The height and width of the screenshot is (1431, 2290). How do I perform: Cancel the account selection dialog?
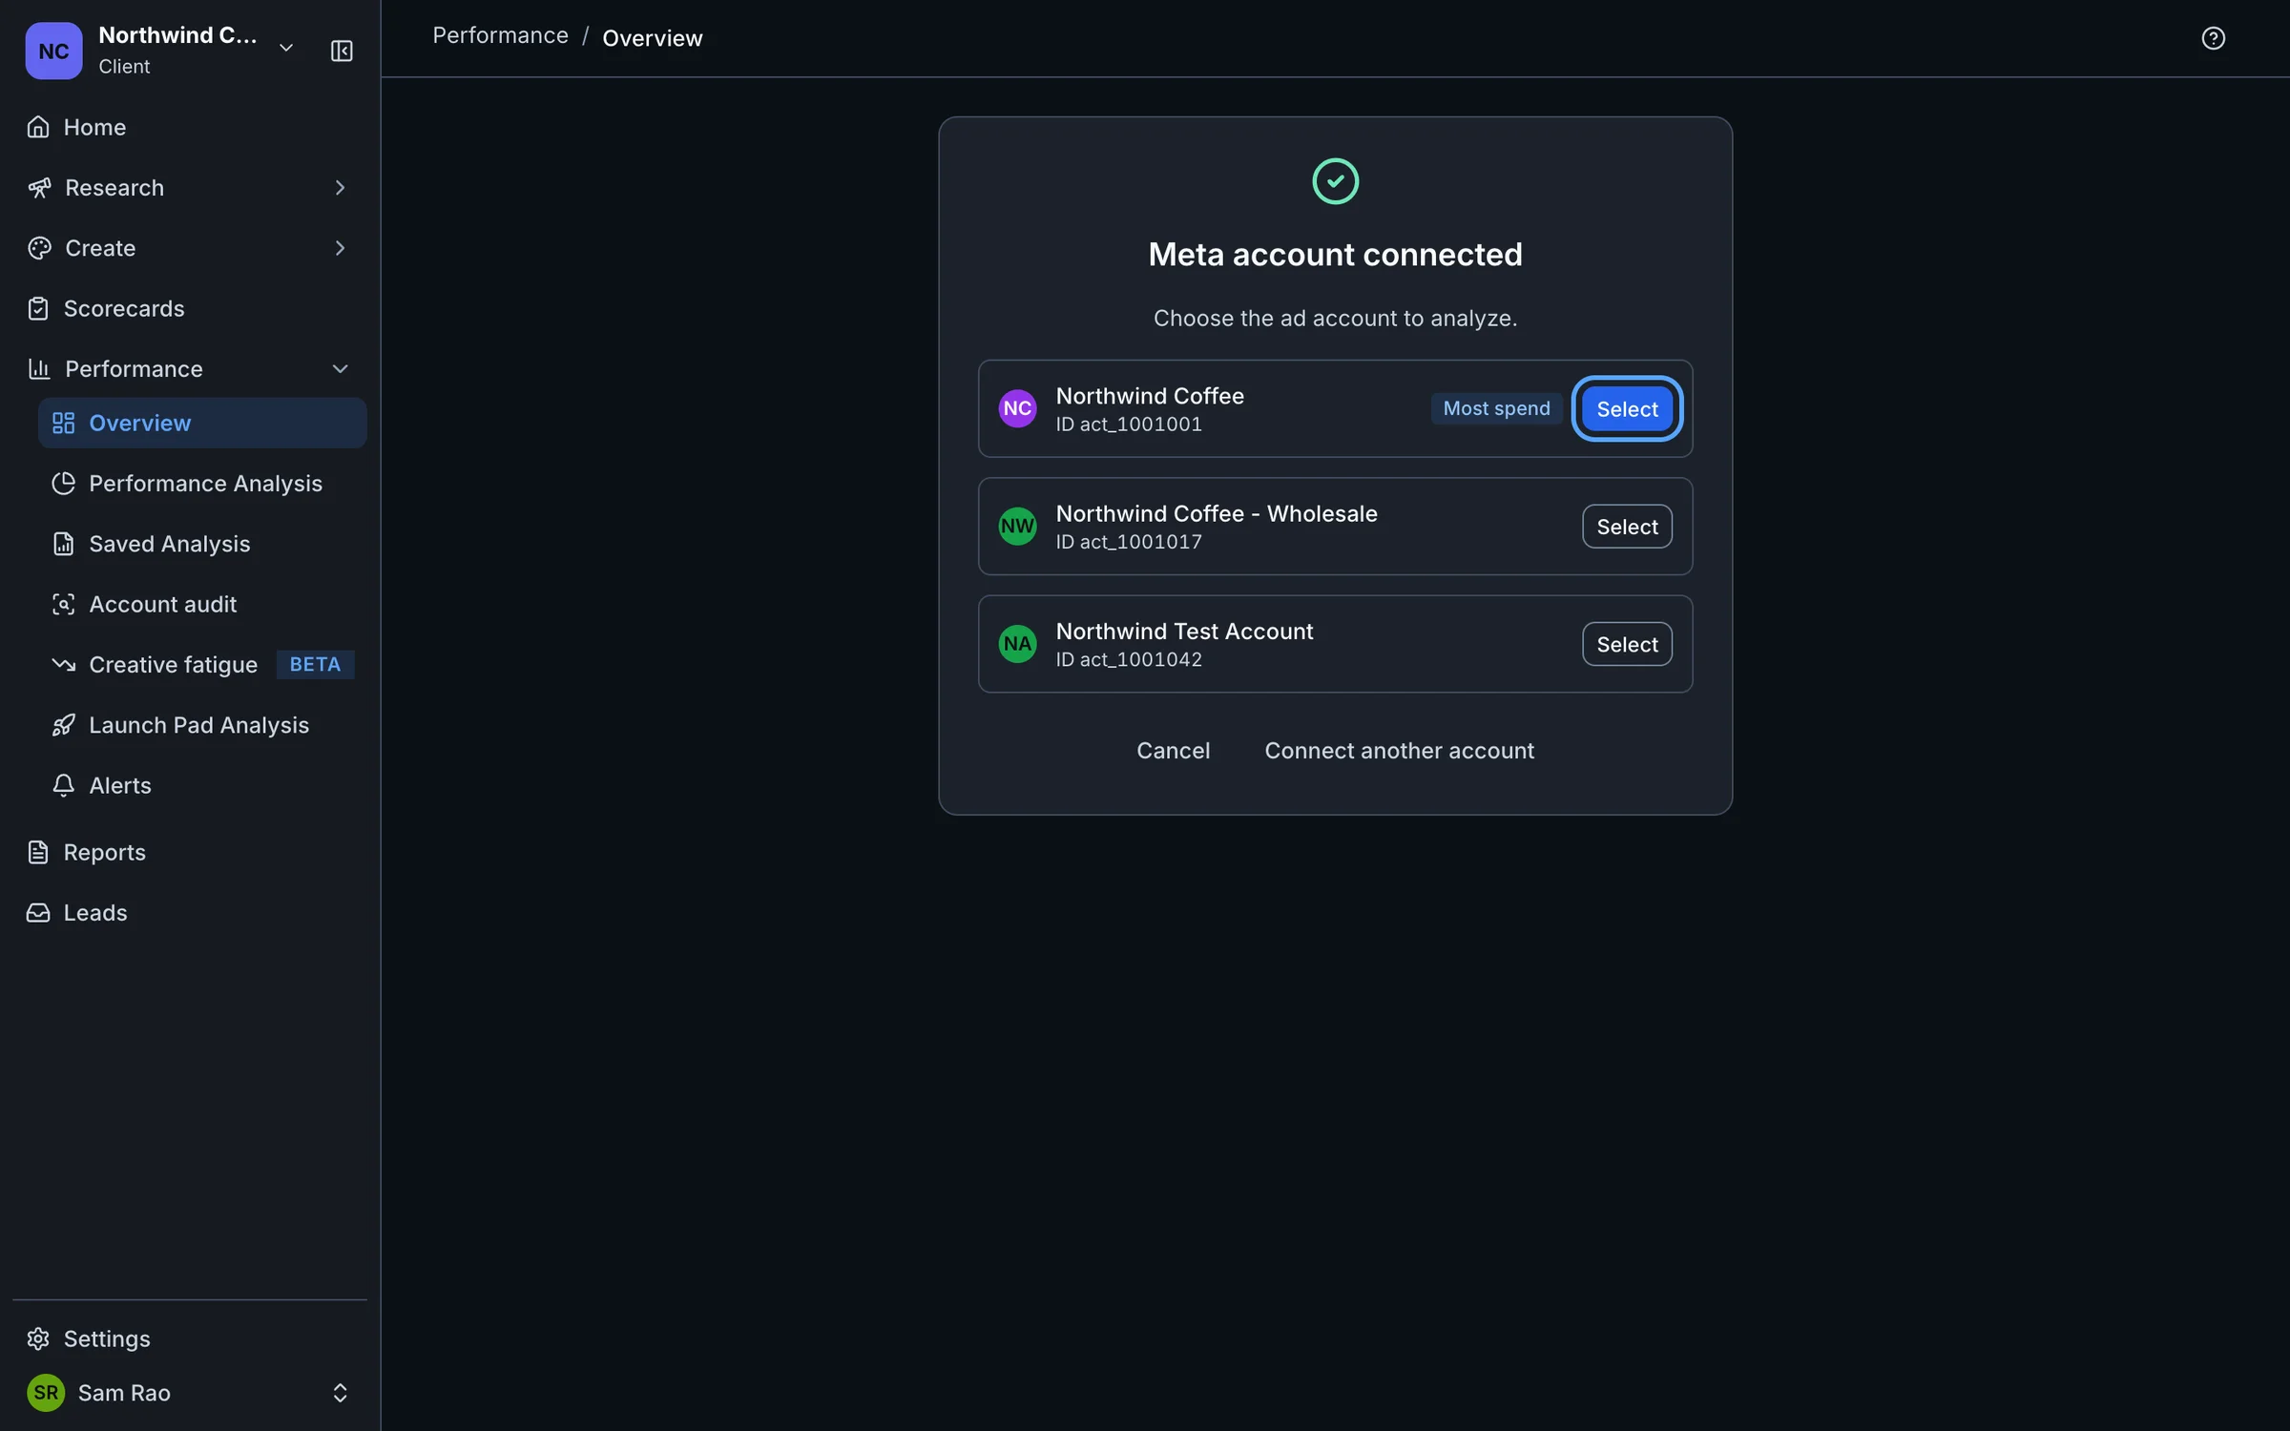pos(1173,751)
